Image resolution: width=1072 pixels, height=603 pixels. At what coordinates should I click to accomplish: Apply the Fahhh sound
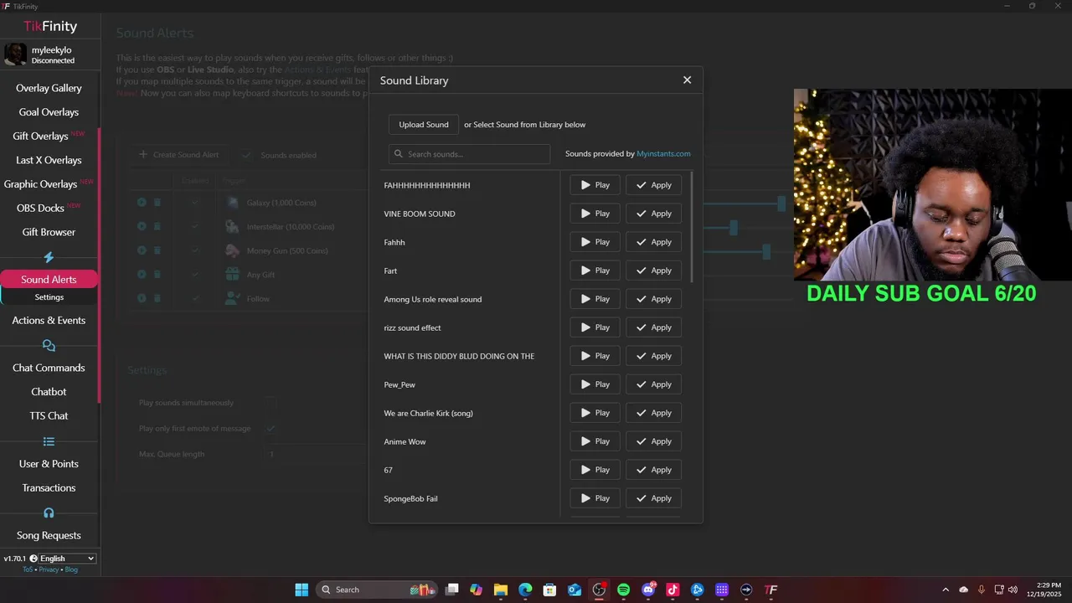tap(653, 242)
